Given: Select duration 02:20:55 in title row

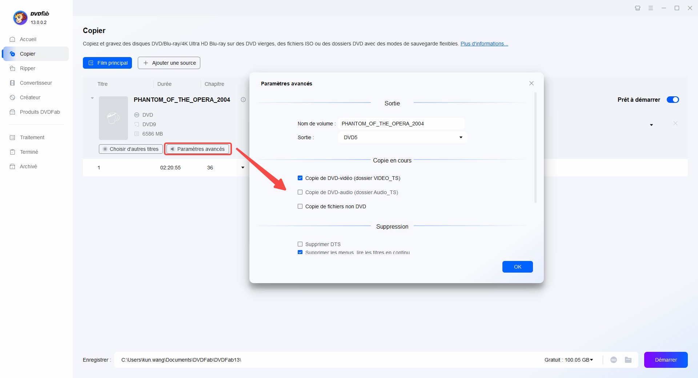Looking at the screenshot, I should click(x=171, y=168).
